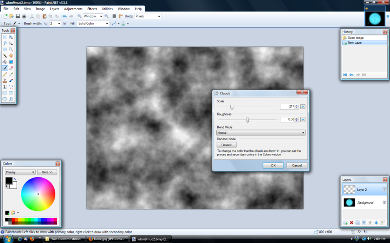Click More >> in Colors panel
The height and width of the screenshot is (243, 390).
coord(47,172)
